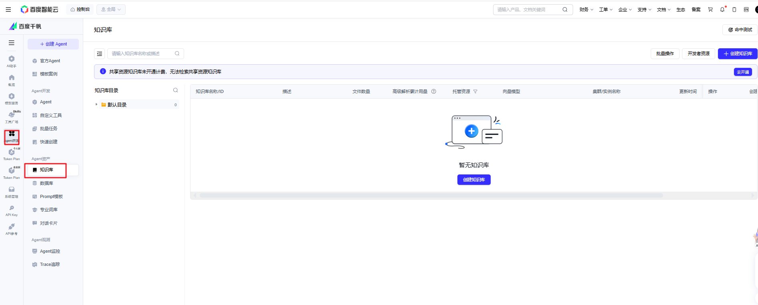Screen dimensions: 758x305
Task: Select the 默认目录 folder row
Action: pyautogui.click(x=136, y=105)
